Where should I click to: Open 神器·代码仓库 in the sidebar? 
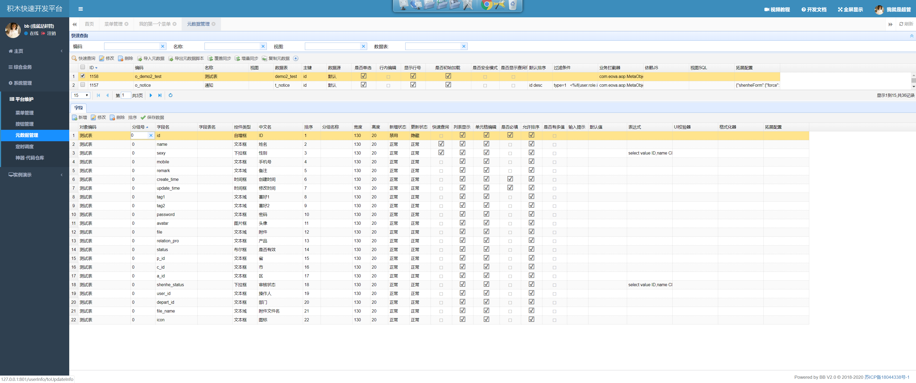(30, 158)
